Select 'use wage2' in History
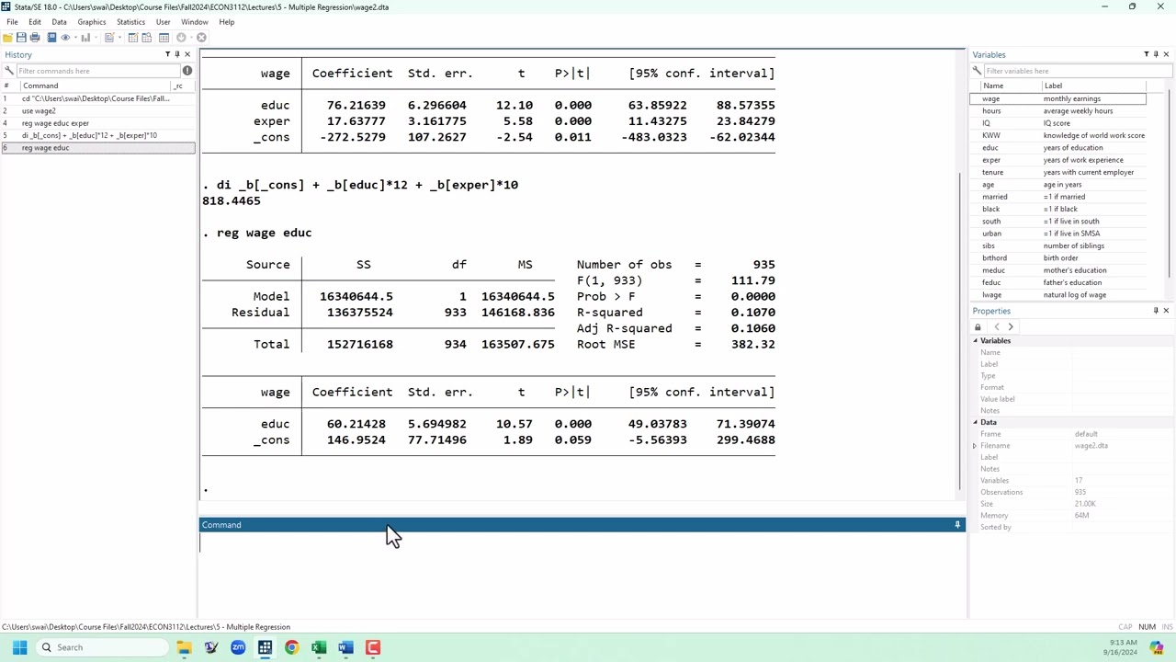 tap(98, 110)
